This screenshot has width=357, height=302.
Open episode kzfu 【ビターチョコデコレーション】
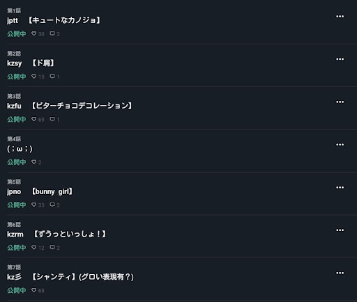[70, 106]
